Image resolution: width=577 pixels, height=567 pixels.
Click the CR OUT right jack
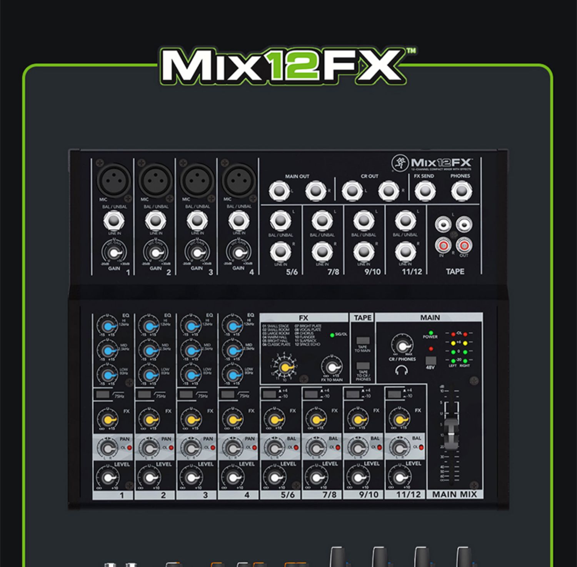[x=389, y=191]
